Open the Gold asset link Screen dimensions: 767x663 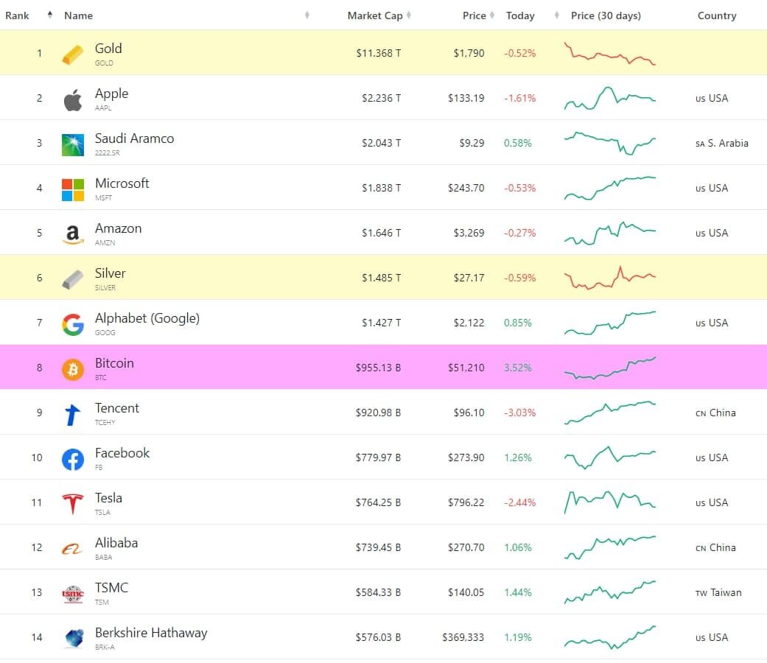click(108, 49)
